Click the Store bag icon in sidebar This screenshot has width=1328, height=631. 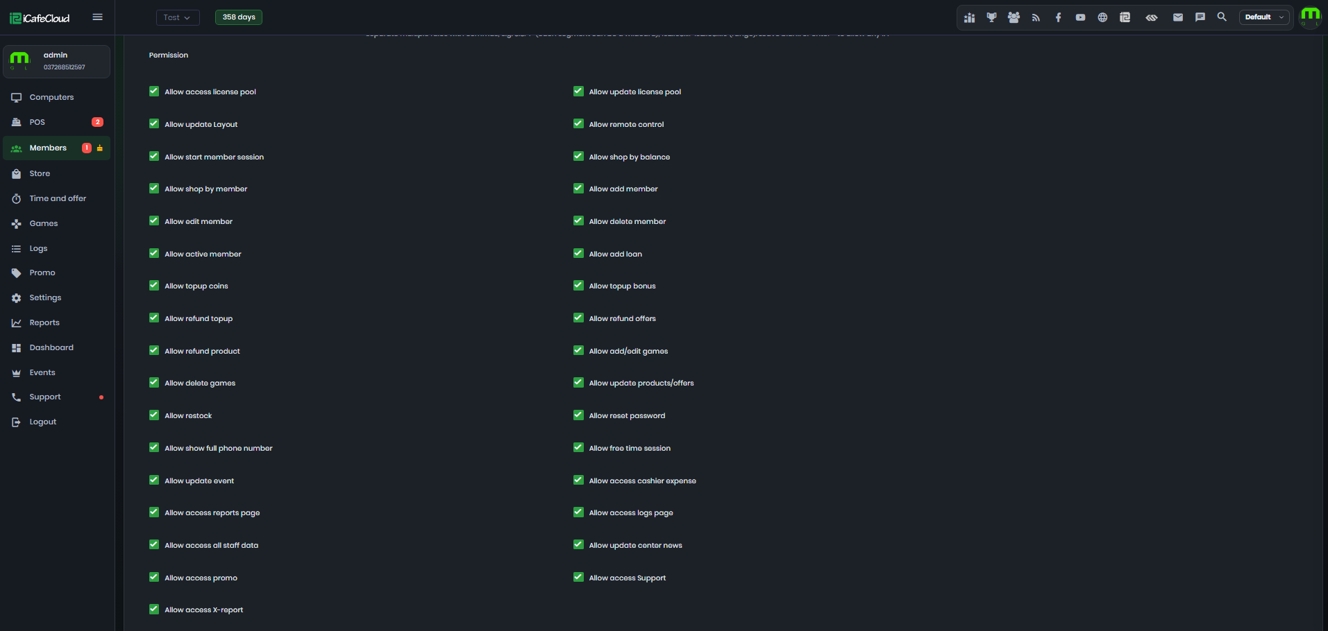pyautogui.click(x=16, y=174)
